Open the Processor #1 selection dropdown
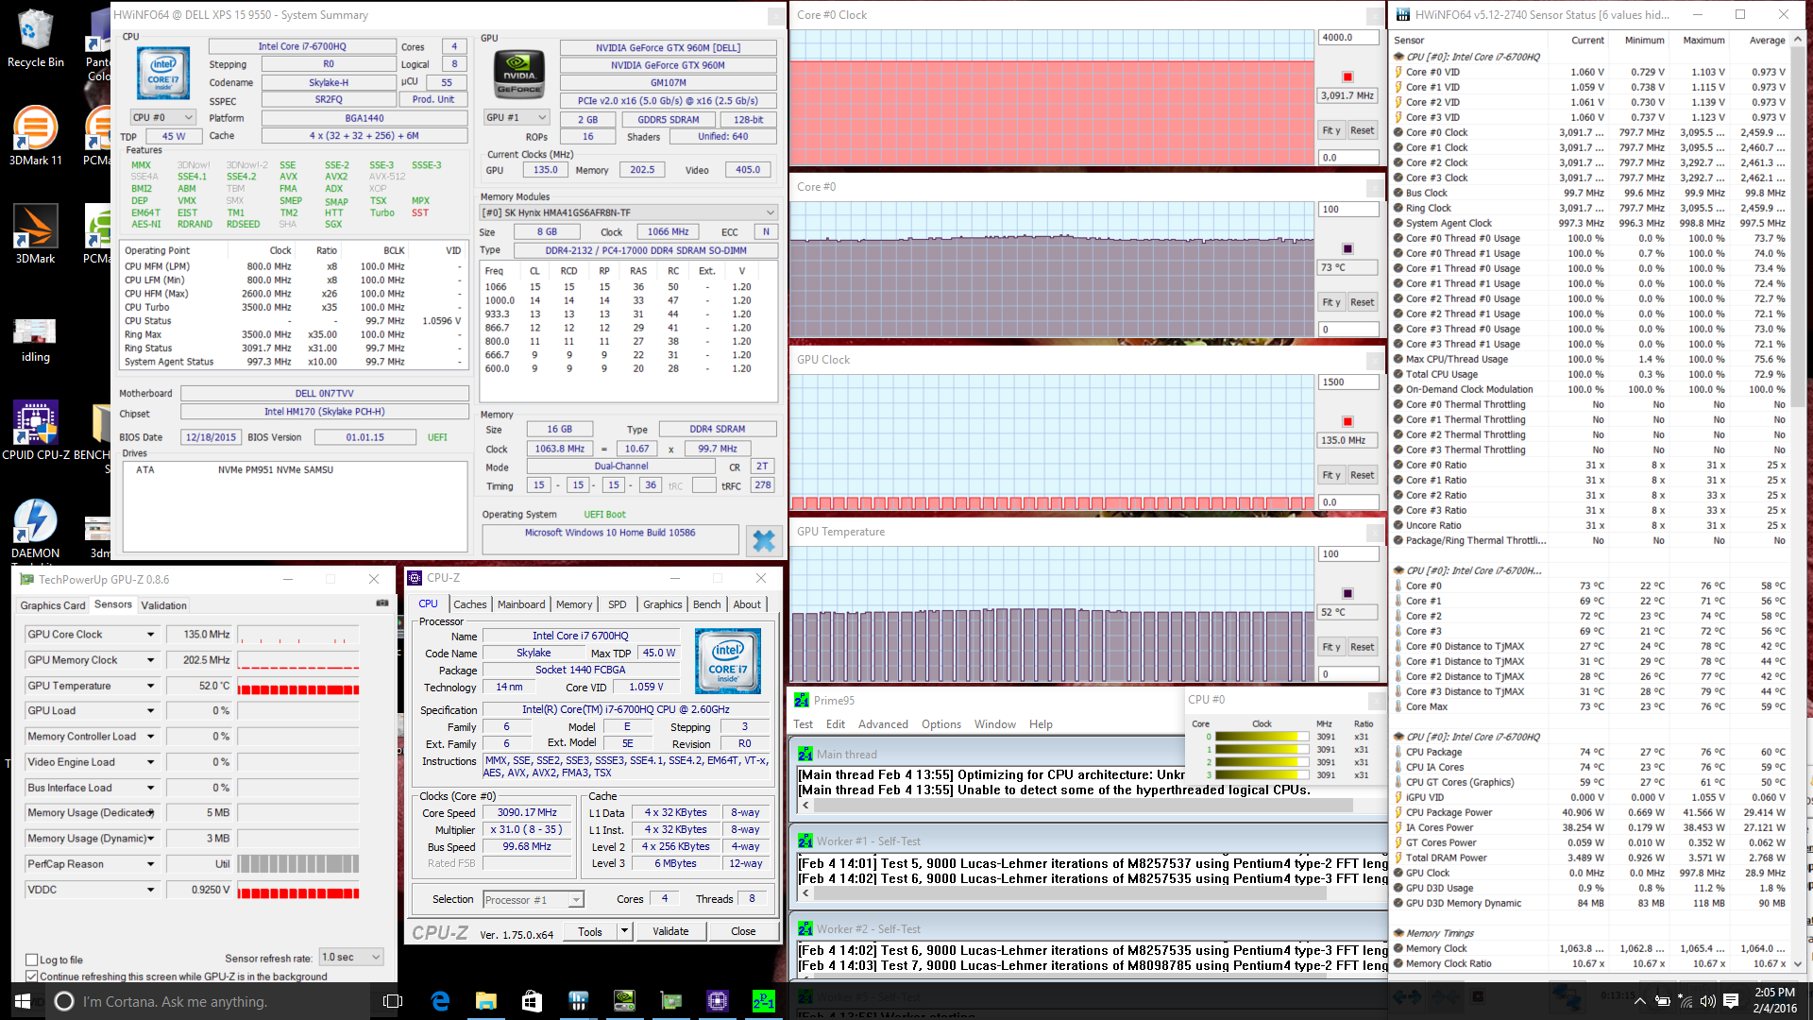 coord(534,899)
